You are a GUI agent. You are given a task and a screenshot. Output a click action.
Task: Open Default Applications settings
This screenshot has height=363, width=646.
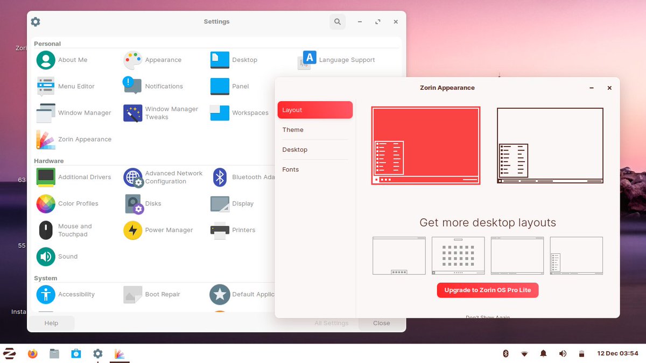[242, 294]
